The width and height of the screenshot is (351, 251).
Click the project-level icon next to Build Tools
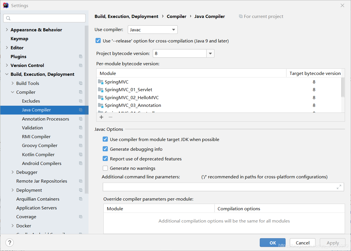pyautogui.click(x=81, y=83)
